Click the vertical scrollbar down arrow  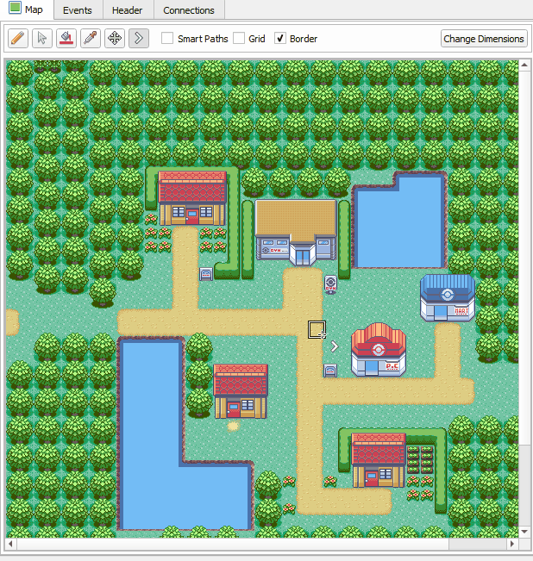pyautogui.click(x=524, y=532)
